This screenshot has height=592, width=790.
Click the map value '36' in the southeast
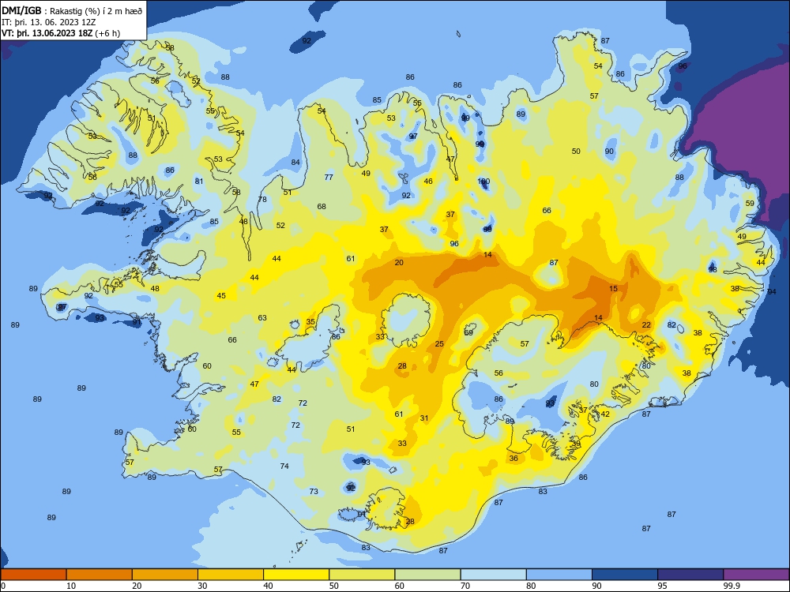[513, 458]
